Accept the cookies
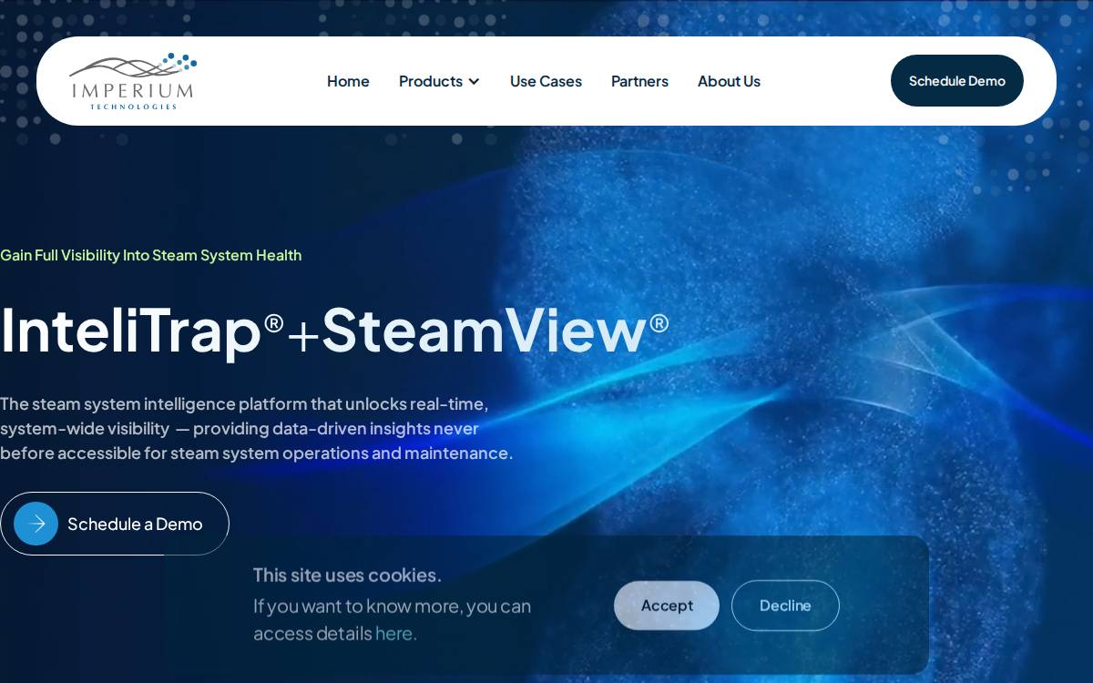This screenshot has height=683, width=1093. pyautogui.click(x=667, y=606)
